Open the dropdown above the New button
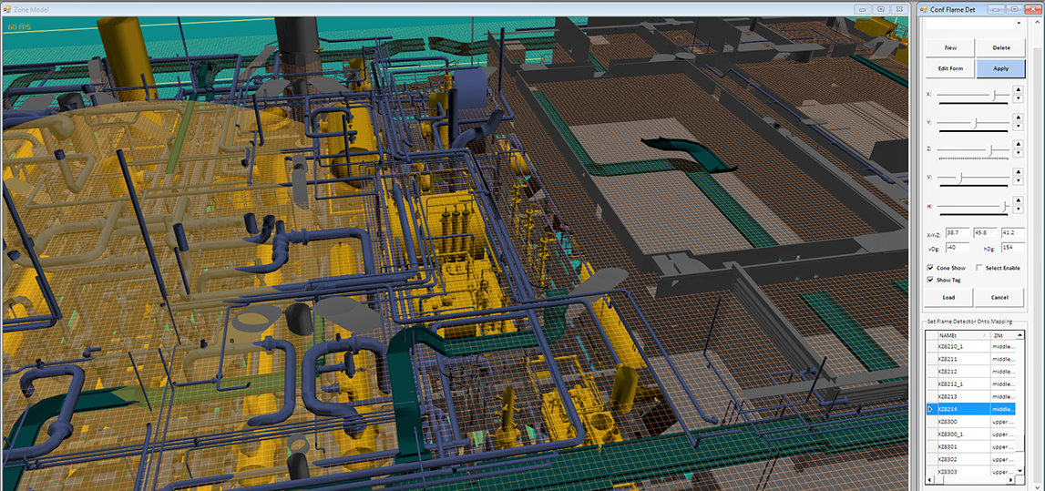 (x=1018, y=24)
